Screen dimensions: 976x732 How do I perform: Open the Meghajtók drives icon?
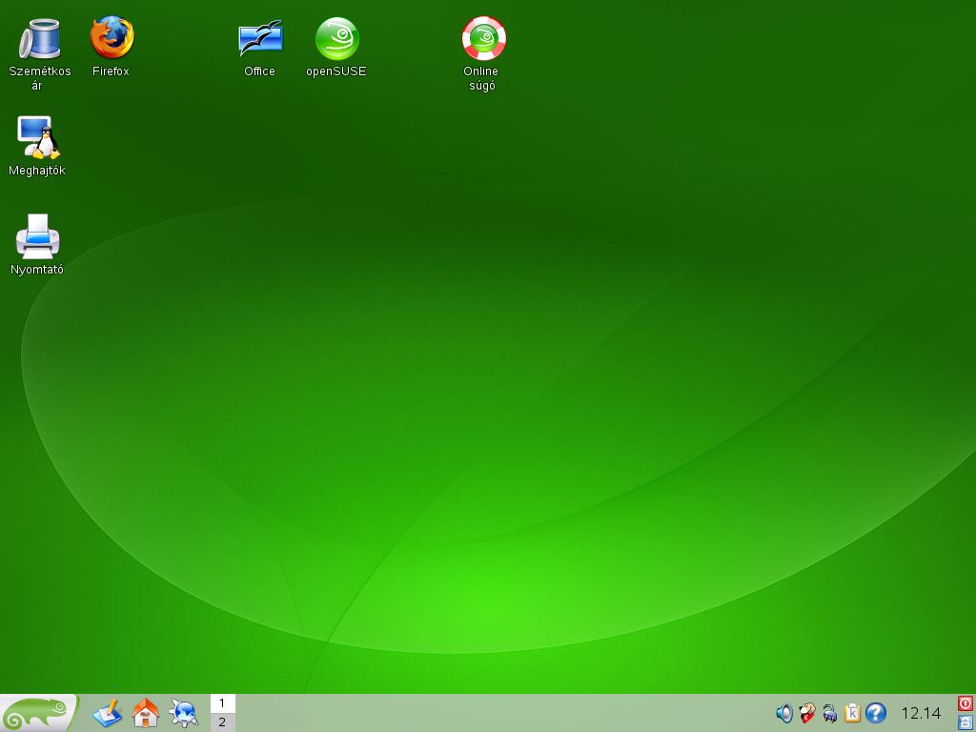click(38, 137)
